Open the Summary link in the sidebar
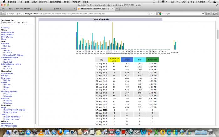This screenshot has width=219, height=137. [5, 28]
